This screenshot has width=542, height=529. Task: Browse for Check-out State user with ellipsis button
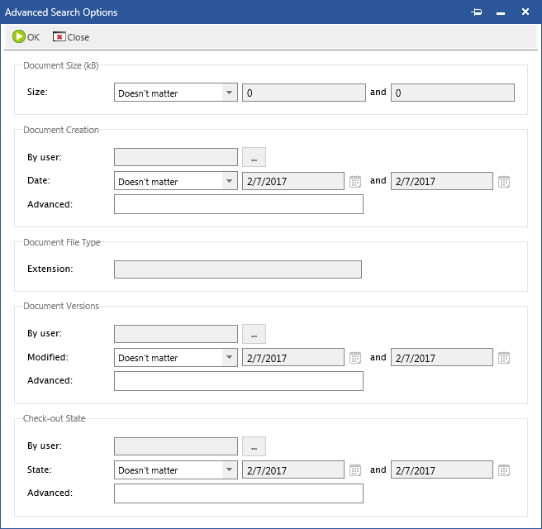[254, 446]
